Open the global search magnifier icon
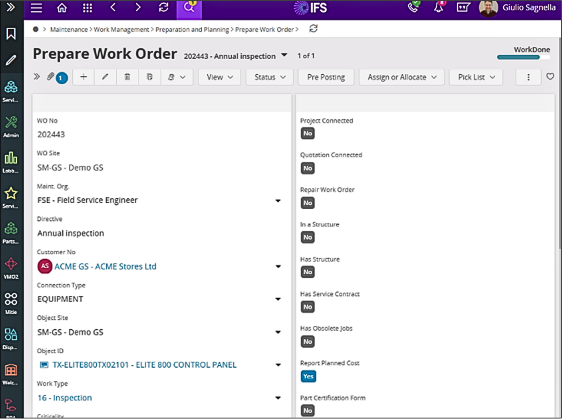Screen dimensions: 562x419 [188, 8]
